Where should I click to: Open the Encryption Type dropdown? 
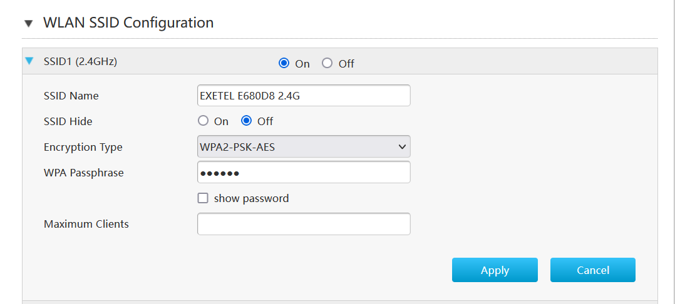pos(304,147)
